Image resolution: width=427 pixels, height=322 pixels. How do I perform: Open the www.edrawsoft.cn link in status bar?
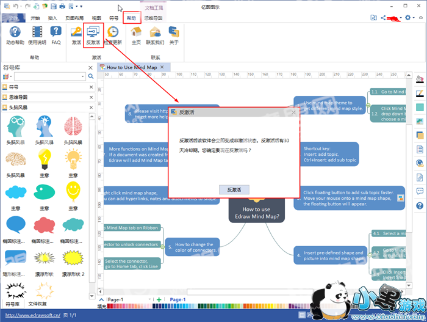point(33,315)
